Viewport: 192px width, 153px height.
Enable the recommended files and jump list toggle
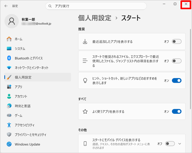click(x=177, y=61)
